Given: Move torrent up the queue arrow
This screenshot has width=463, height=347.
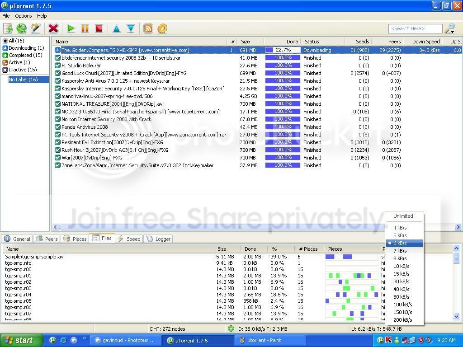Looking at the screenshot, I should coord(117,28).
